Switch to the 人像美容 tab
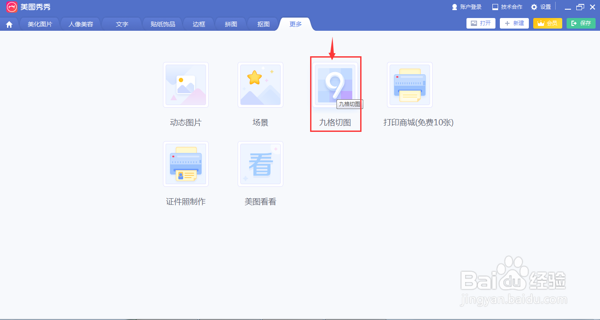This screenshot has height=320, width=600. 81,24
